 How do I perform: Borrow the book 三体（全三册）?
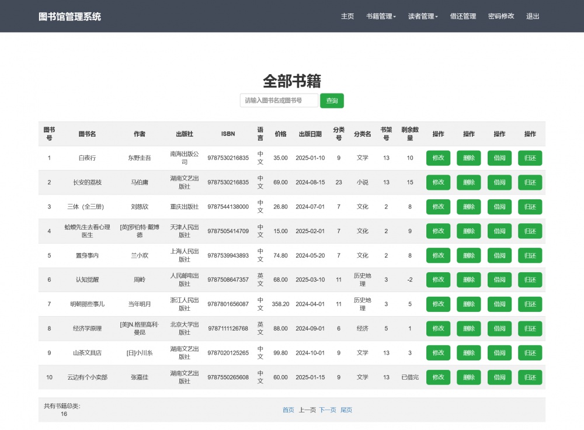[x=499, y=207]
